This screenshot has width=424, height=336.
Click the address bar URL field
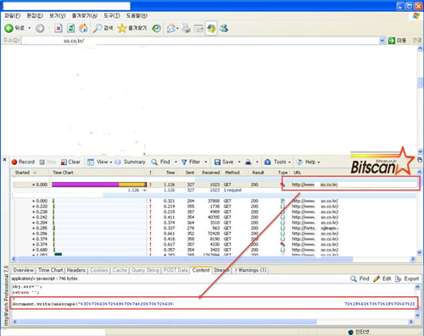click(x=200, y=41)
